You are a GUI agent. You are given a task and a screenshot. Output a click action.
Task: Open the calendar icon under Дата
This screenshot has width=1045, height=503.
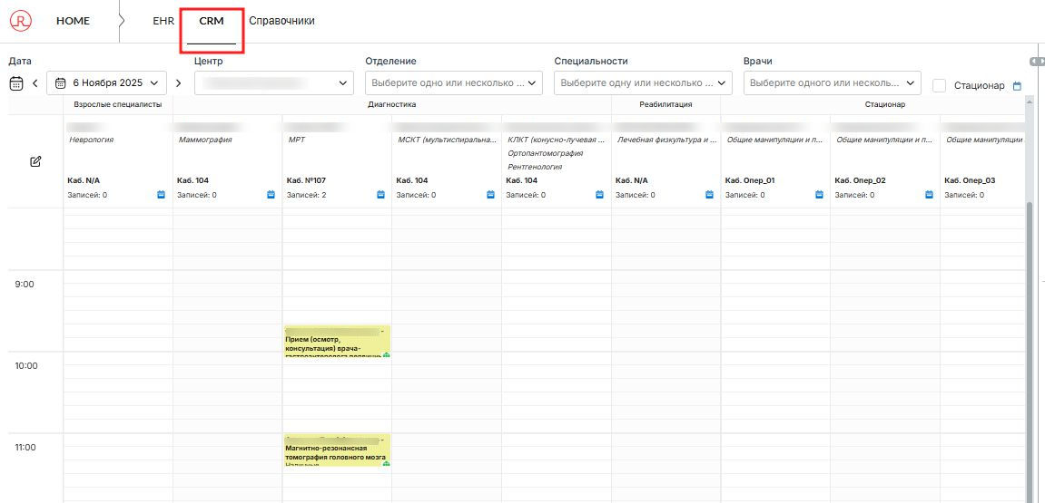tap(15, 83)
